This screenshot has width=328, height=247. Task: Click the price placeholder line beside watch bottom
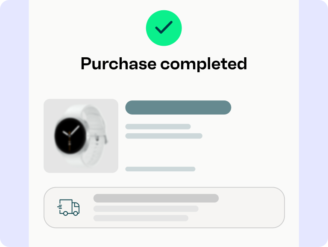tap(160, 169)
